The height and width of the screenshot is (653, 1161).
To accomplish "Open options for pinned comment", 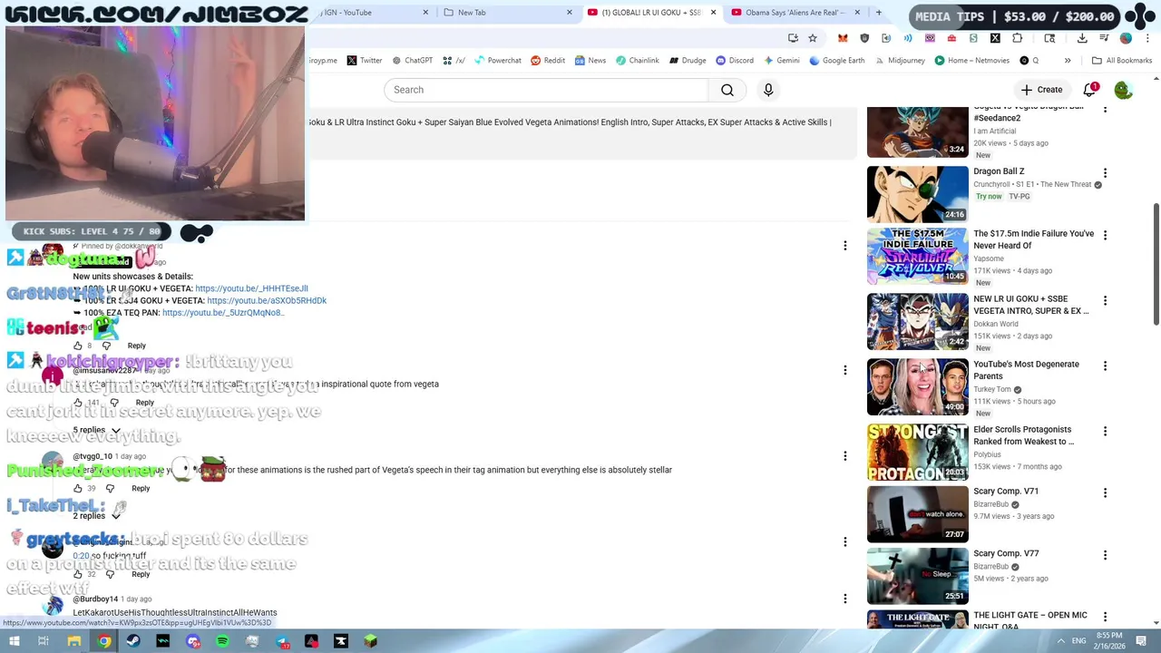I will [x=844, y=246].
